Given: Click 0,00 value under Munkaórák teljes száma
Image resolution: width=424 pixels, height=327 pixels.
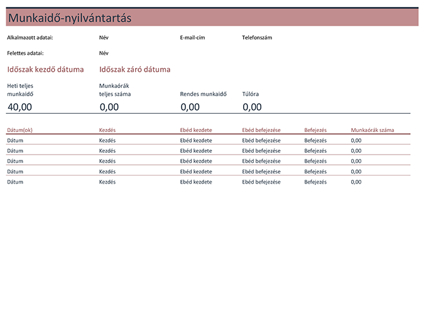Looking at the screenshot, I should click(109, 107).
